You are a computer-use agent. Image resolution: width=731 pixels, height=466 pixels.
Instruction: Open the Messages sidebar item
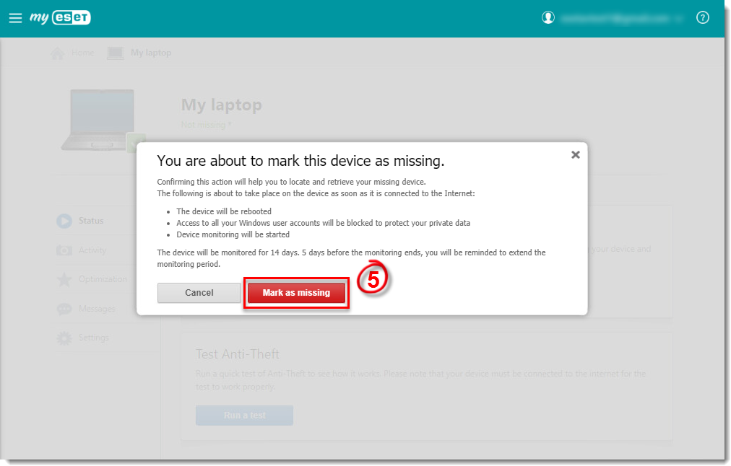coord(97,309)
